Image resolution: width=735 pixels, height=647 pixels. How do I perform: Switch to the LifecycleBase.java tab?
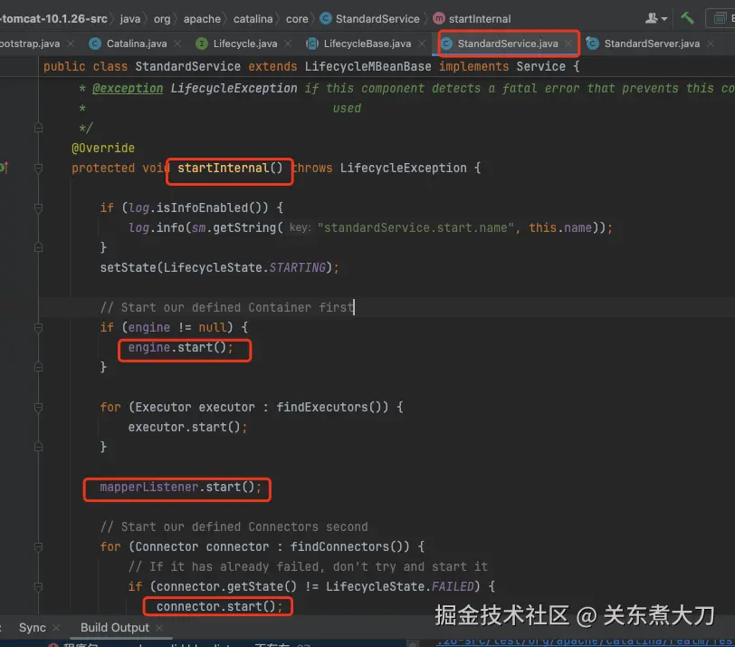[x=367, y=43]
